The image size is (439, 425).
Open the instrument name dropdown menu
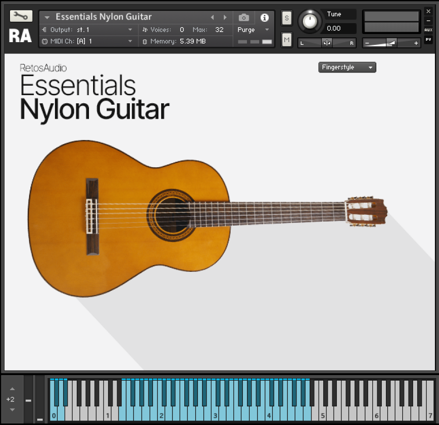pyautogui.click(x=47, y=18)
